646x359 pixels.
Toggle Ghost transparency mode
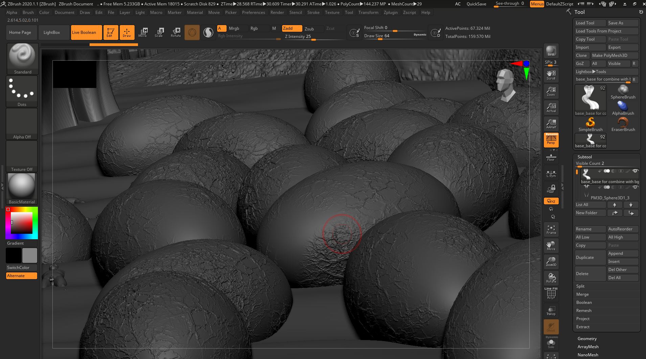pyautogui.click(x=551, y=327)
